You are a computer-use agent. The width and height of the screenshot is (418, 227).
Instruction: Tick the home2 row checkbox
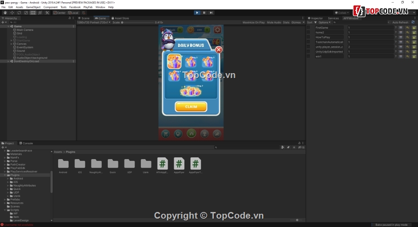click(308, 32)
